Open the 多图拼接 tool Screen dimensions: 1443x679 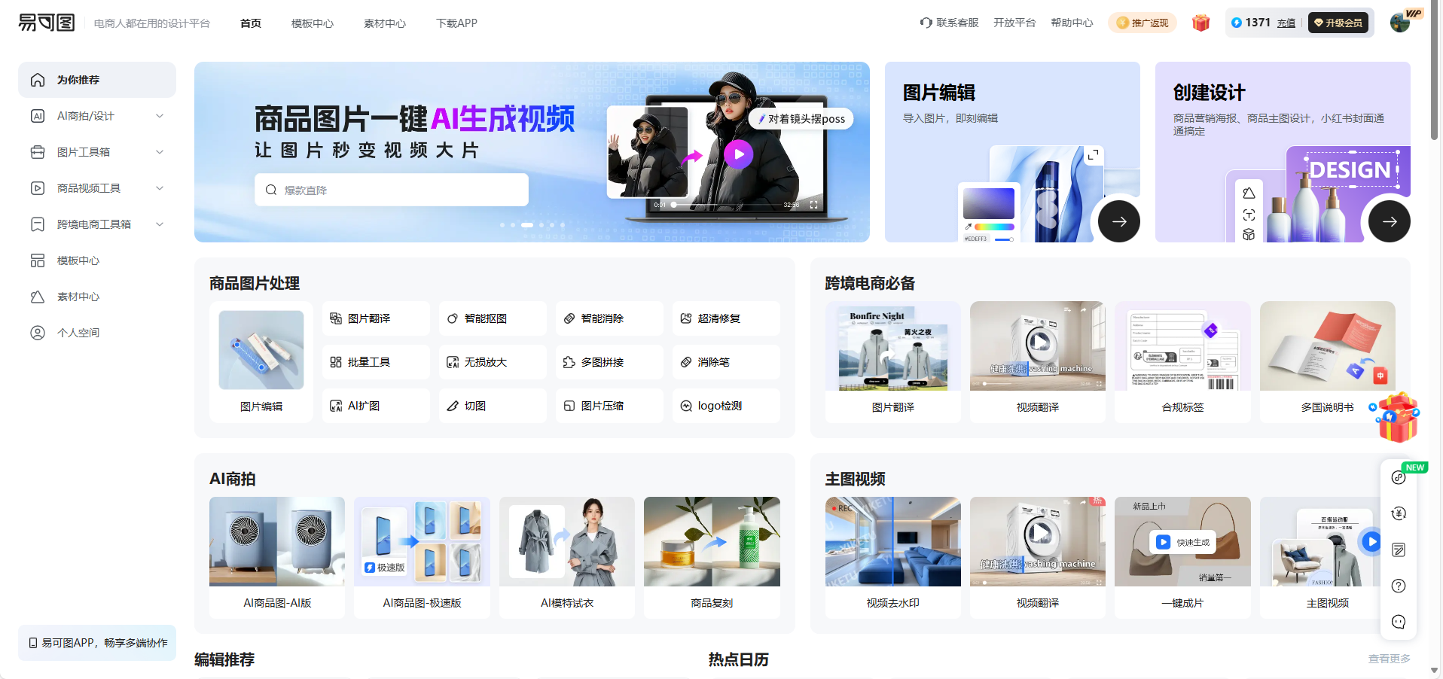click(x=609, y=362)
